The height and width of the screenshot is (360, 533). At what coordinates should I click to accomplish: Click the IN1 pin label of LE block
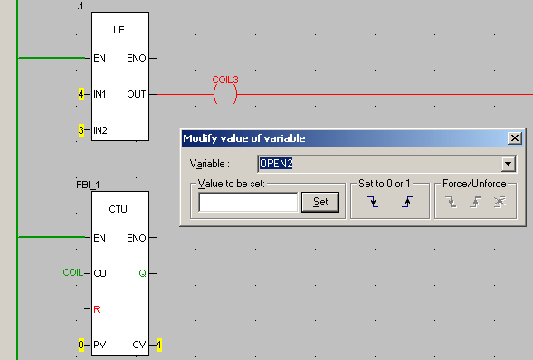100,94
